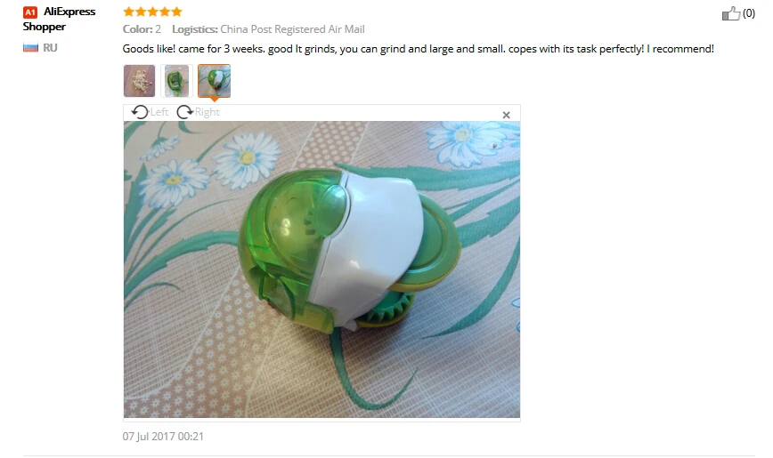Click the review date 07 Jul 2017

pyautogui.click(x=163, y=437)
